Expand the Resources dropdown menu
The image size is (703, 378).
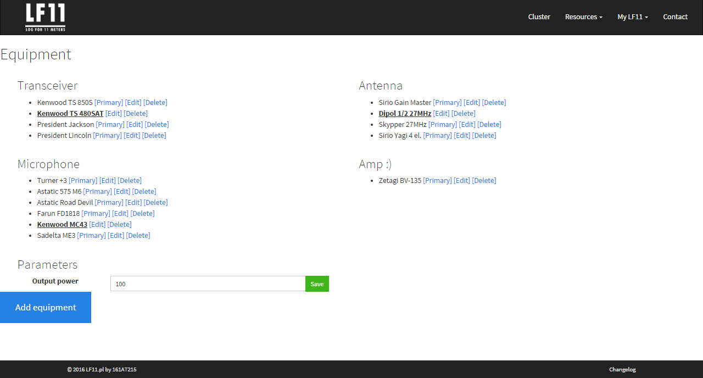coord(583,17)
